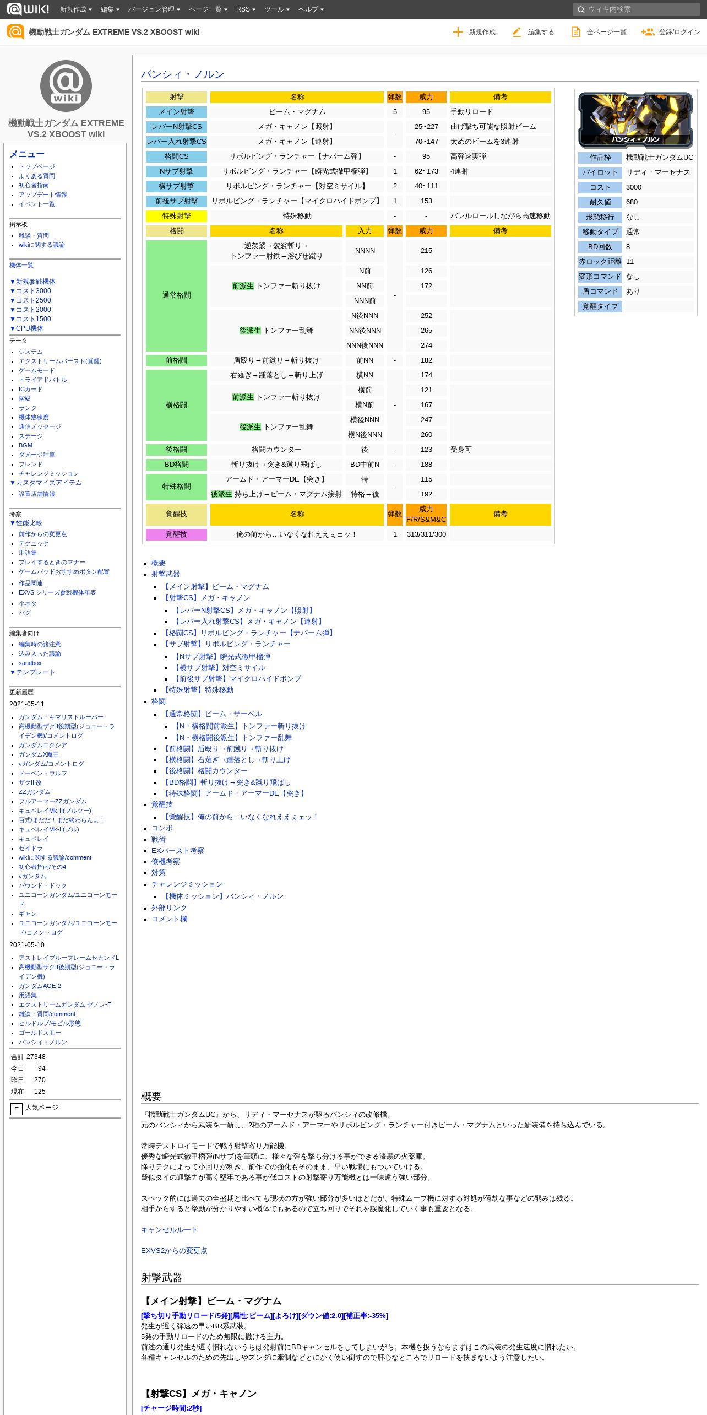The height and width of the screenshot is (1415, 707).
Task: Open the 編集 top menu
Action: click(110, 9)
